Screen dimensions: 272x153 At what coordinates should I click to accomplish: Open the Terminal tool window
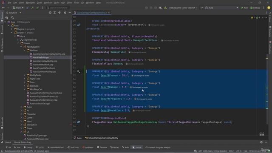[102, 147]
